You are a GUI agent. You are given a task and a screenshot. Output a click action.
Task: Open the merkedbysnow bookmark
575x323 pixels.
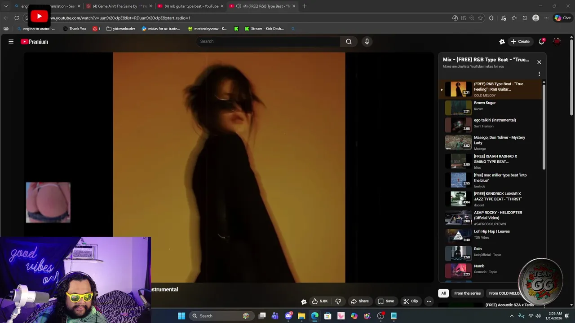point(207,29)
